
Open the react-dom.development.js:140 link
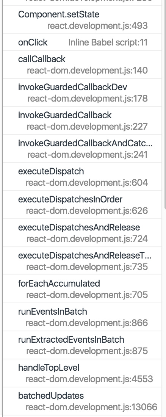87,71
